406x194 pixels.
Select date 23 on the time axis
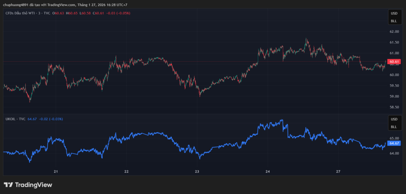(x=197, y=171)
